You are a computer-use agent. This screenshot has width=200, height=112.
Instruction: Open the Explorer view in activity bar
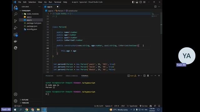tap(15, 8)
